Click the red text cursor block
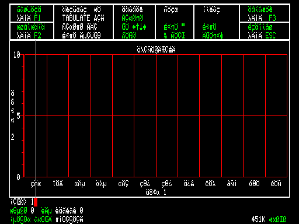Viewport: 299px width, 224px height. [36, 202]
